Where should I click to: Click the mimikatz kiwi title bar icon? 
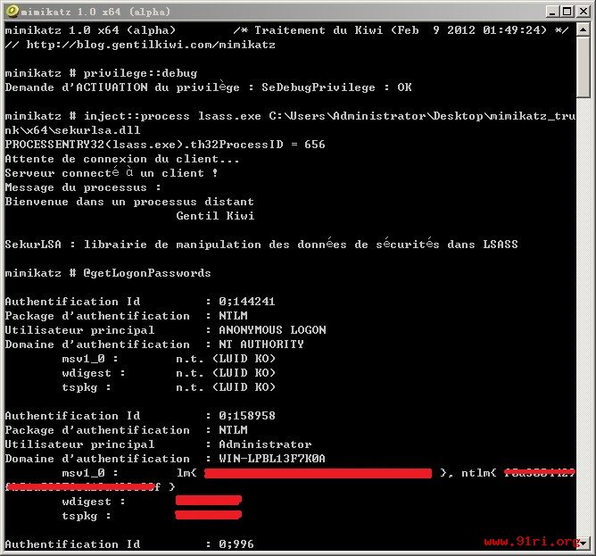[12, 11]
